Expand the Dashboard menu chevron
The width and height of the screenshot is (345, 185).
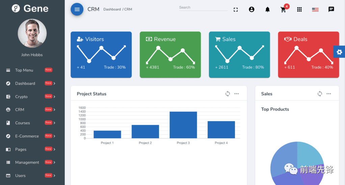tap(54, 83)
